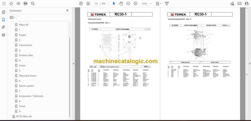Click the R1251 boom head drawing
This screenshot has height=121, width=251.
200,43
